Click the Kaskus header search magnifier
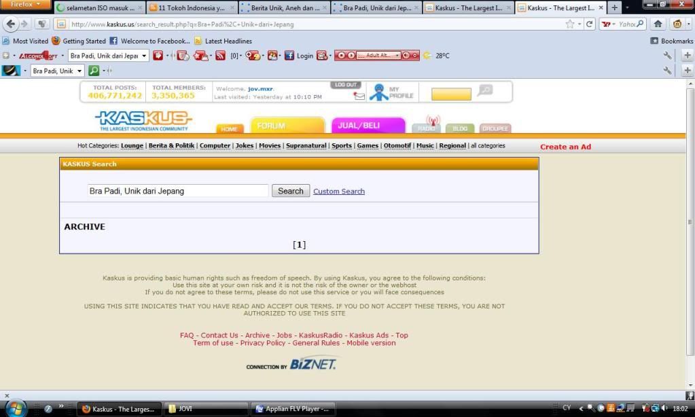Image resolution: width=695 pixels, height=417 pixels. 485,90
